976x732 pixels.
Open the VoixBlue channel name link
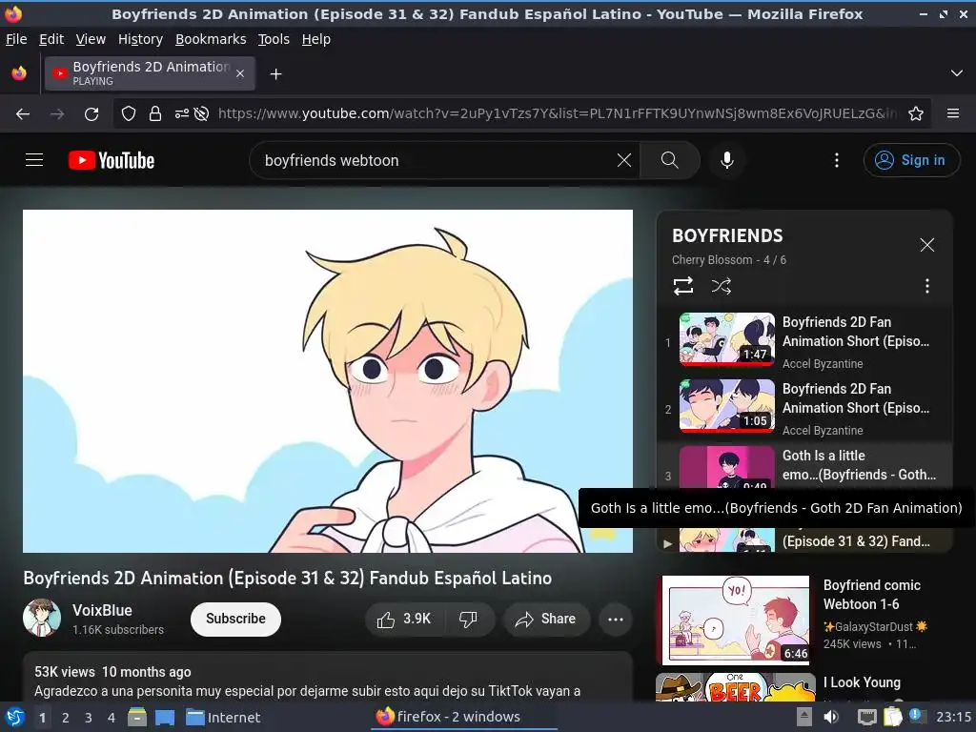click(102, 610)
